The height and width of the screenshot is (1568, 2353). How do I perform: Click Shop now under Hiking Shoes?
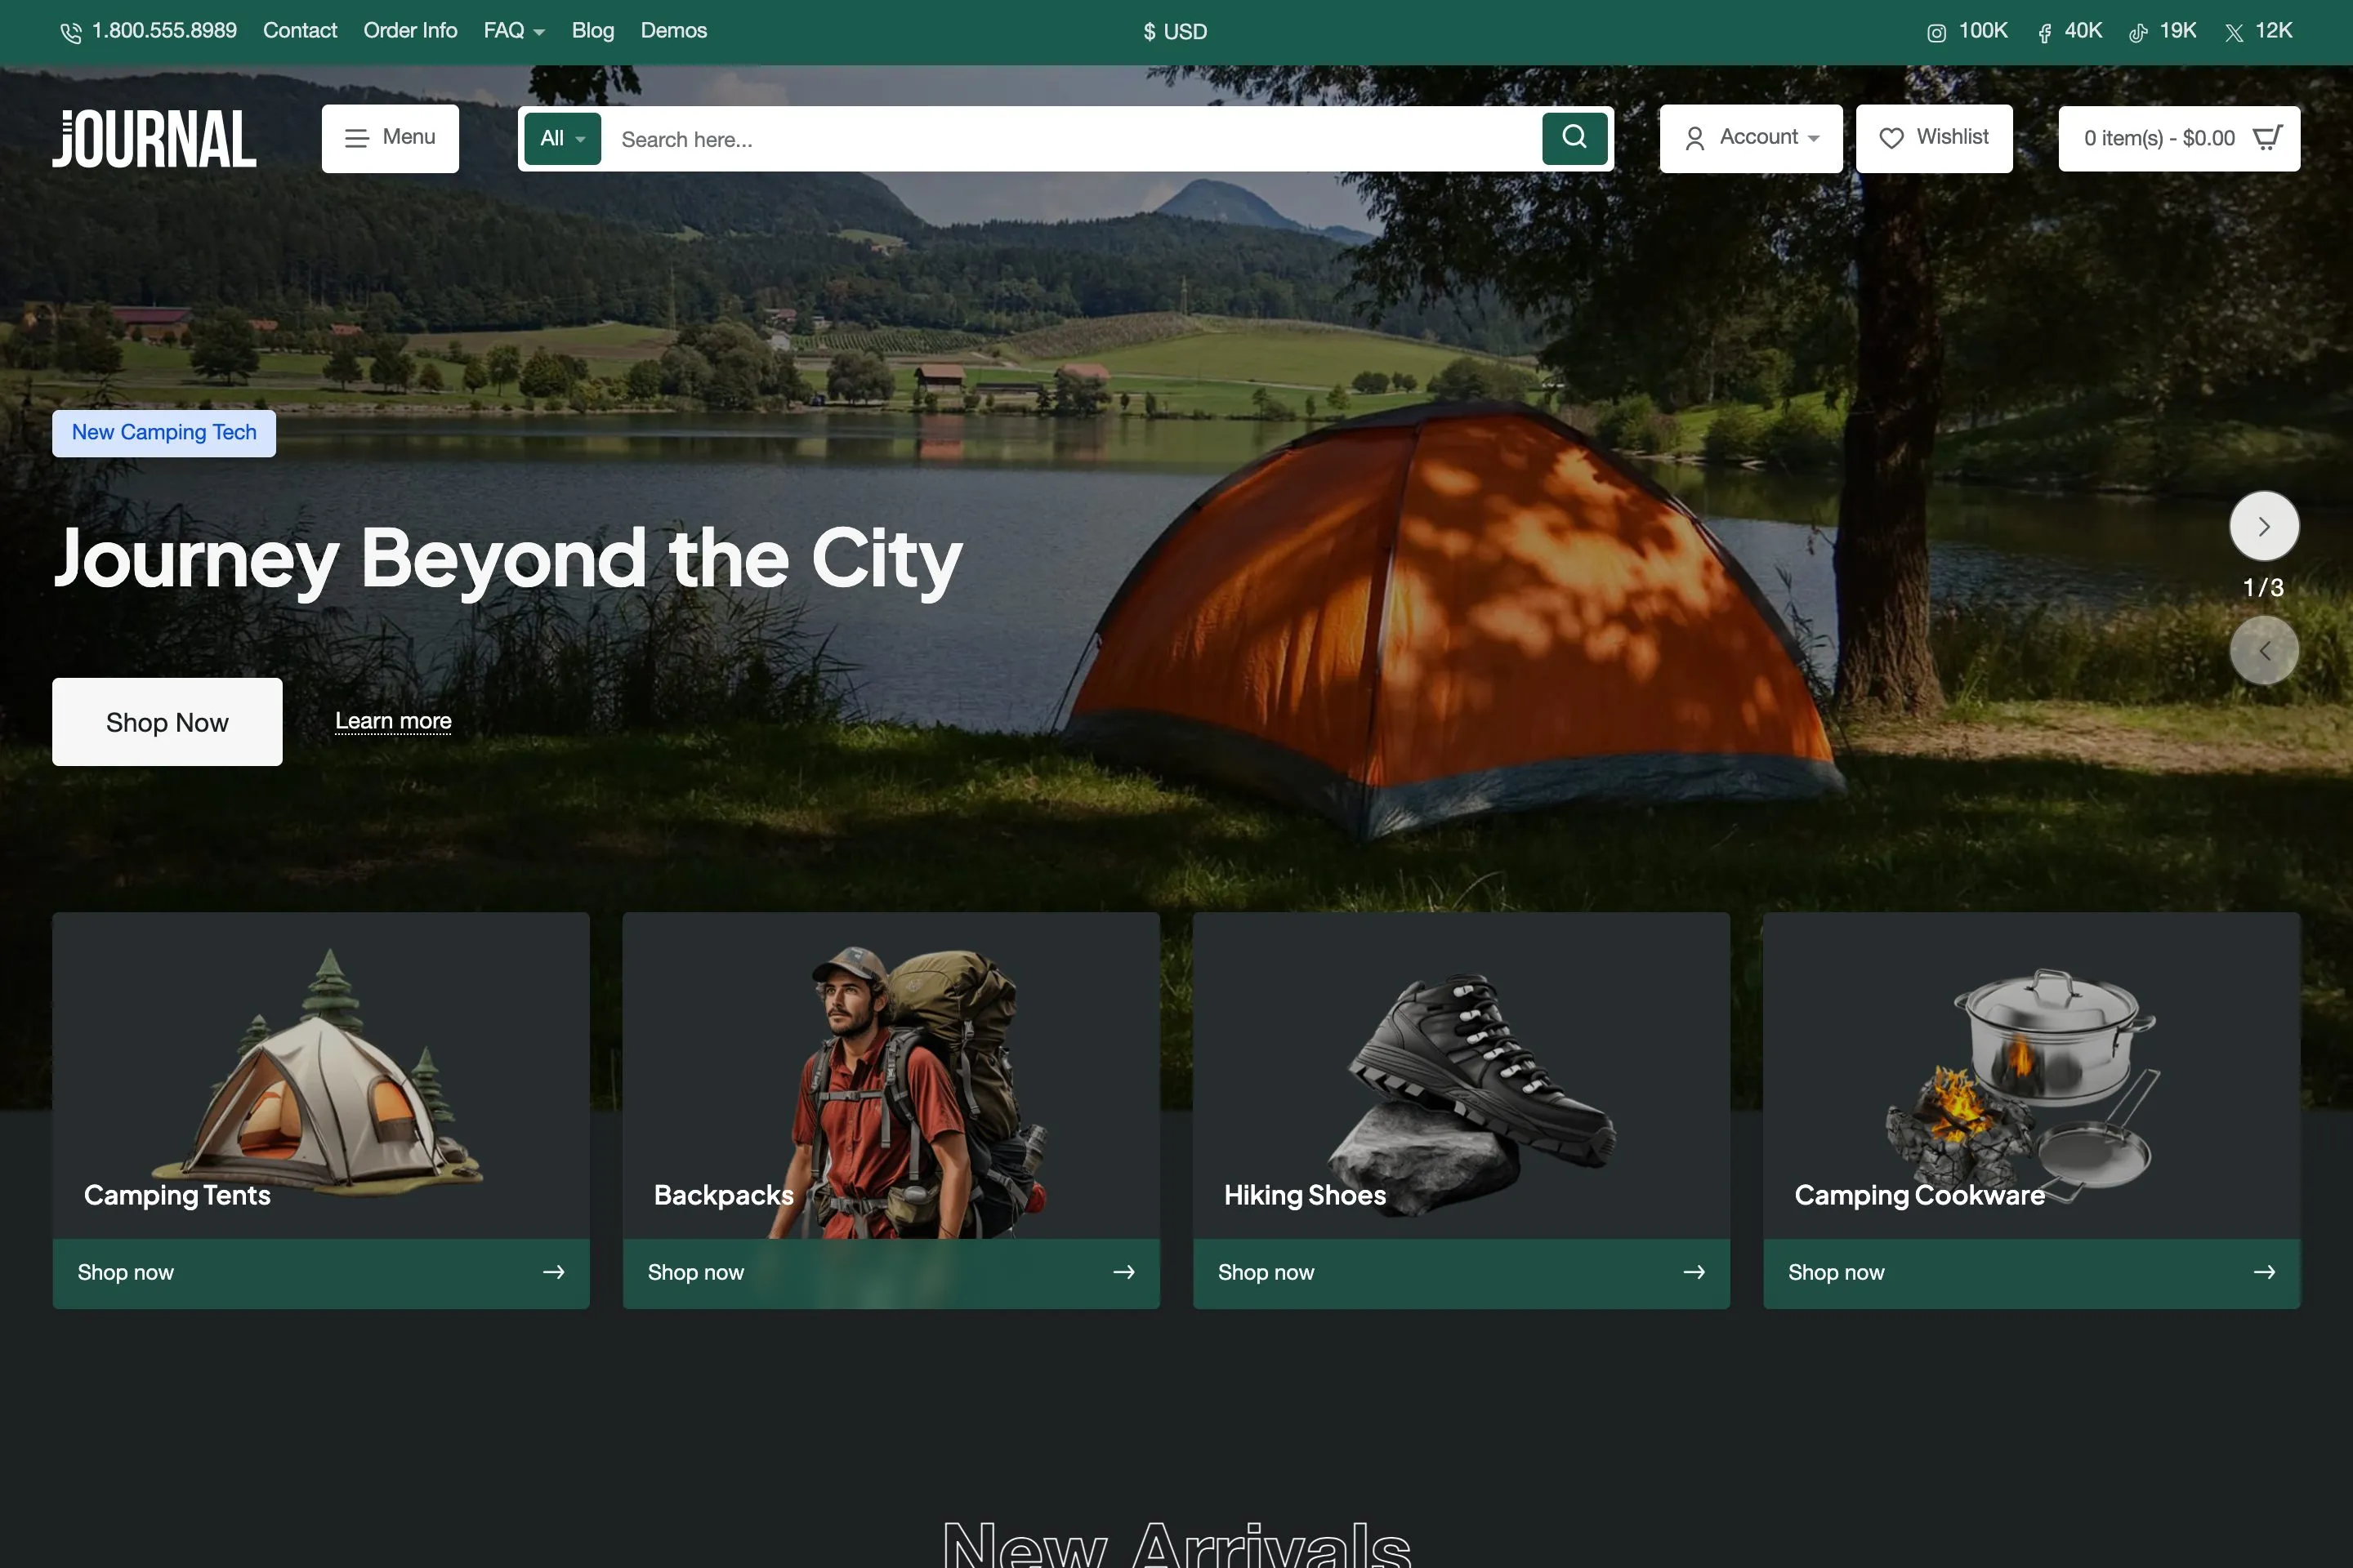1266,1272
